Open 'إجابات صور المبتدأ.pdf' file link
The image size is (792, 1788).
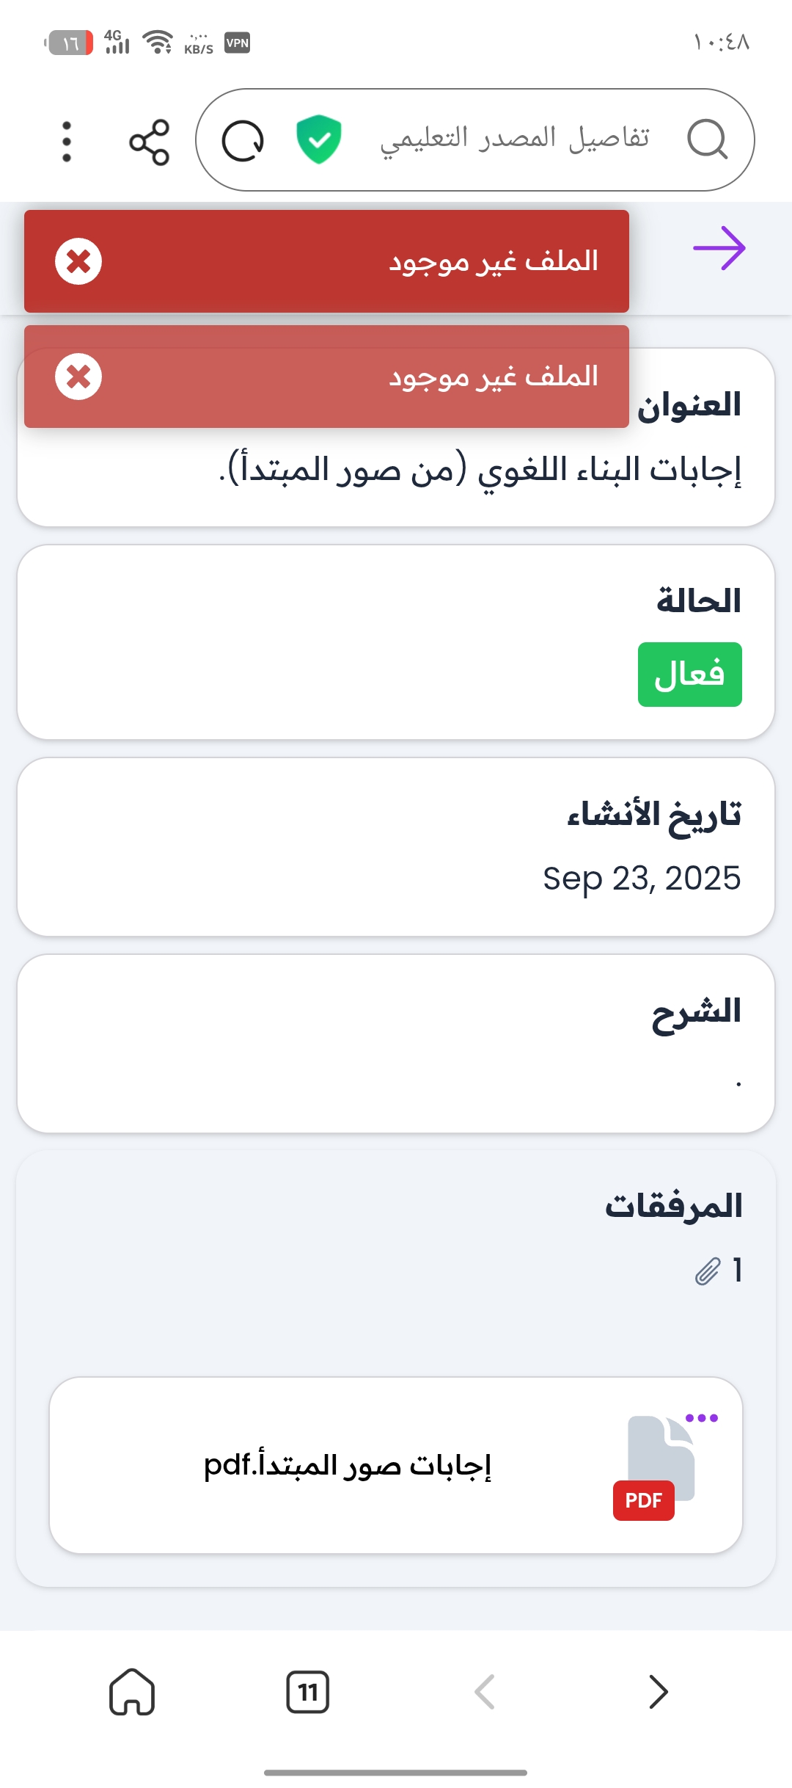pyautogui.click(x=348, y=1465)
